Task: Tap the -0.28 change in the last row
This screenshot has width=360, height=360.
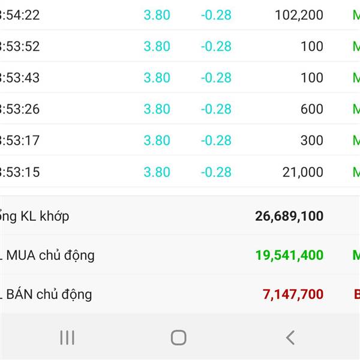Action: (x=216, y=172)
